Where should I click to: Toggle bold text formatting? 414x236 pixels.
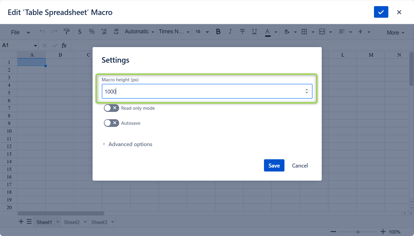tap(218, 31)
